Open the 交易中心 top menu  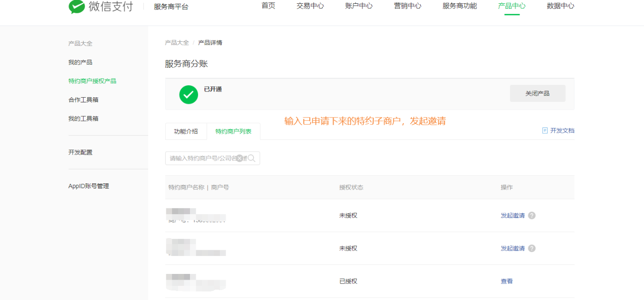tap(310, 6)
